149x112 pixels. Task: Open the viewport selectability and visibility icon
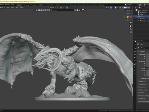point(107,7)
